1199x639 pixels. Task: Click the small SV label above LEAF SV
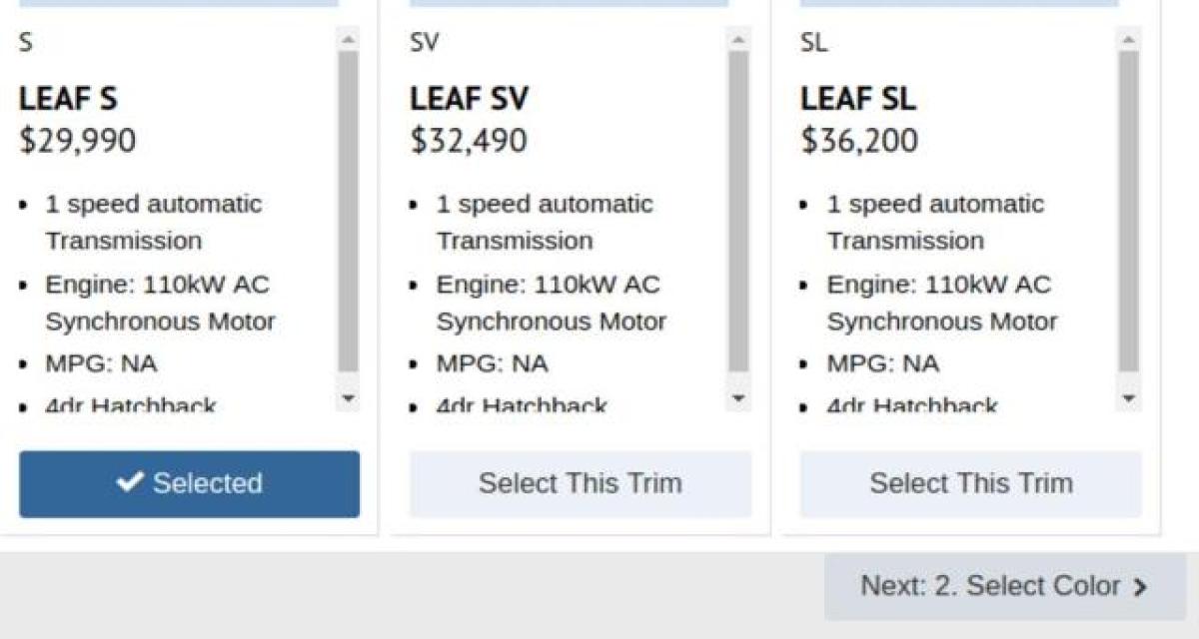424,43
